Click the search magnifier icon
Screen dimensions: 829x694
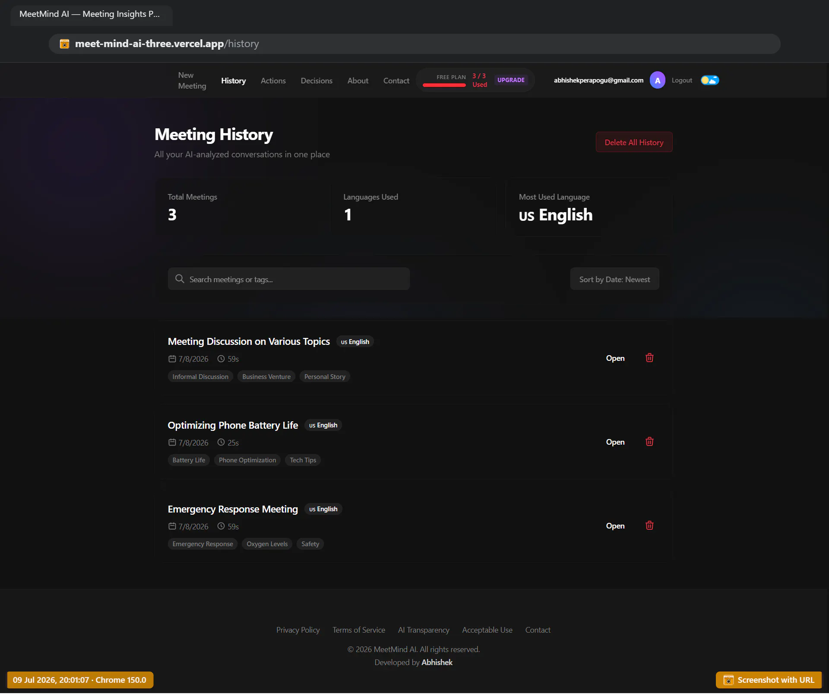tap(180, 279)
